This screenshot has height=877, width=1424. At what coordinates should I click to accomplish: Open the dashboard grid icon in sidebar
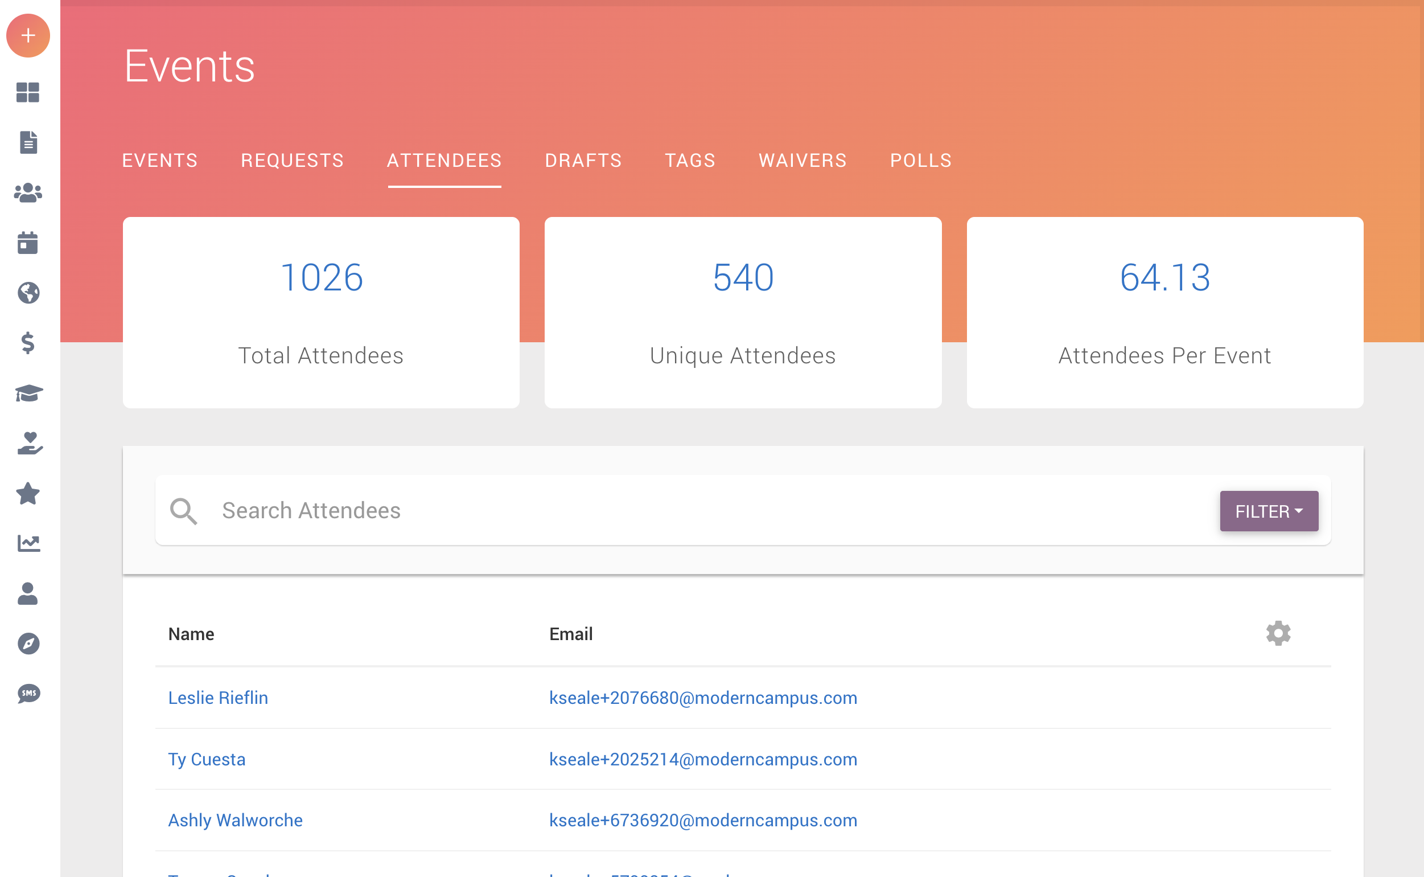pos(28,92)
